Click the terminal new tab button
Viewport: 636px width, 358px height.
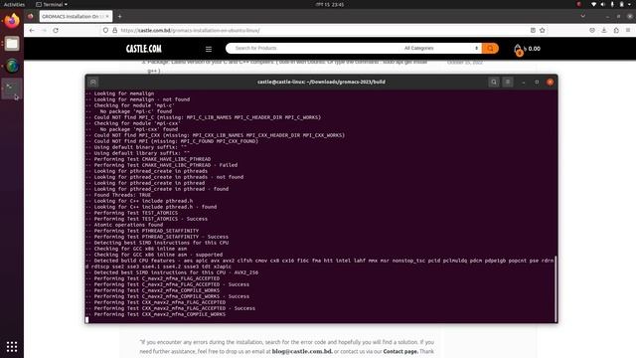pyautogui.click(x=92, y=82)
